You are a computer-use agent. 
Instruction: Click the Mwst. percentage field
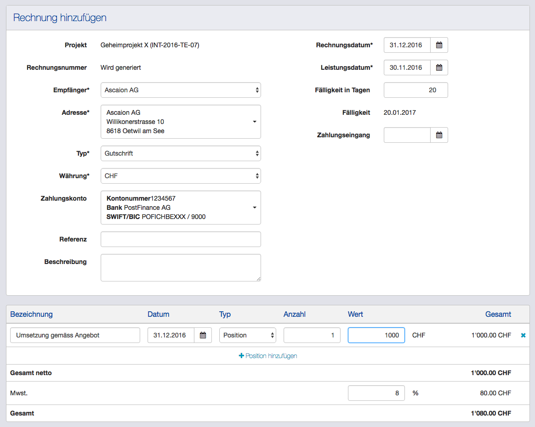point(376,393)
